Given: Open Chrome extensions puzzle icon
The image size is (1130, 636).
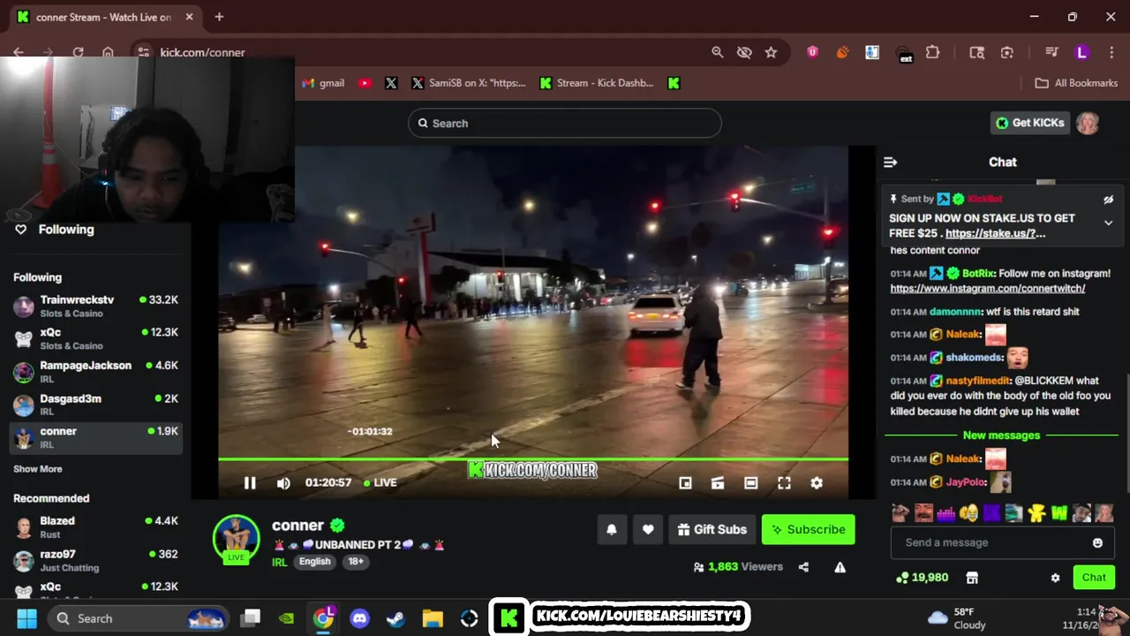Looking at the screenshot, I should (x=932, y=52).
